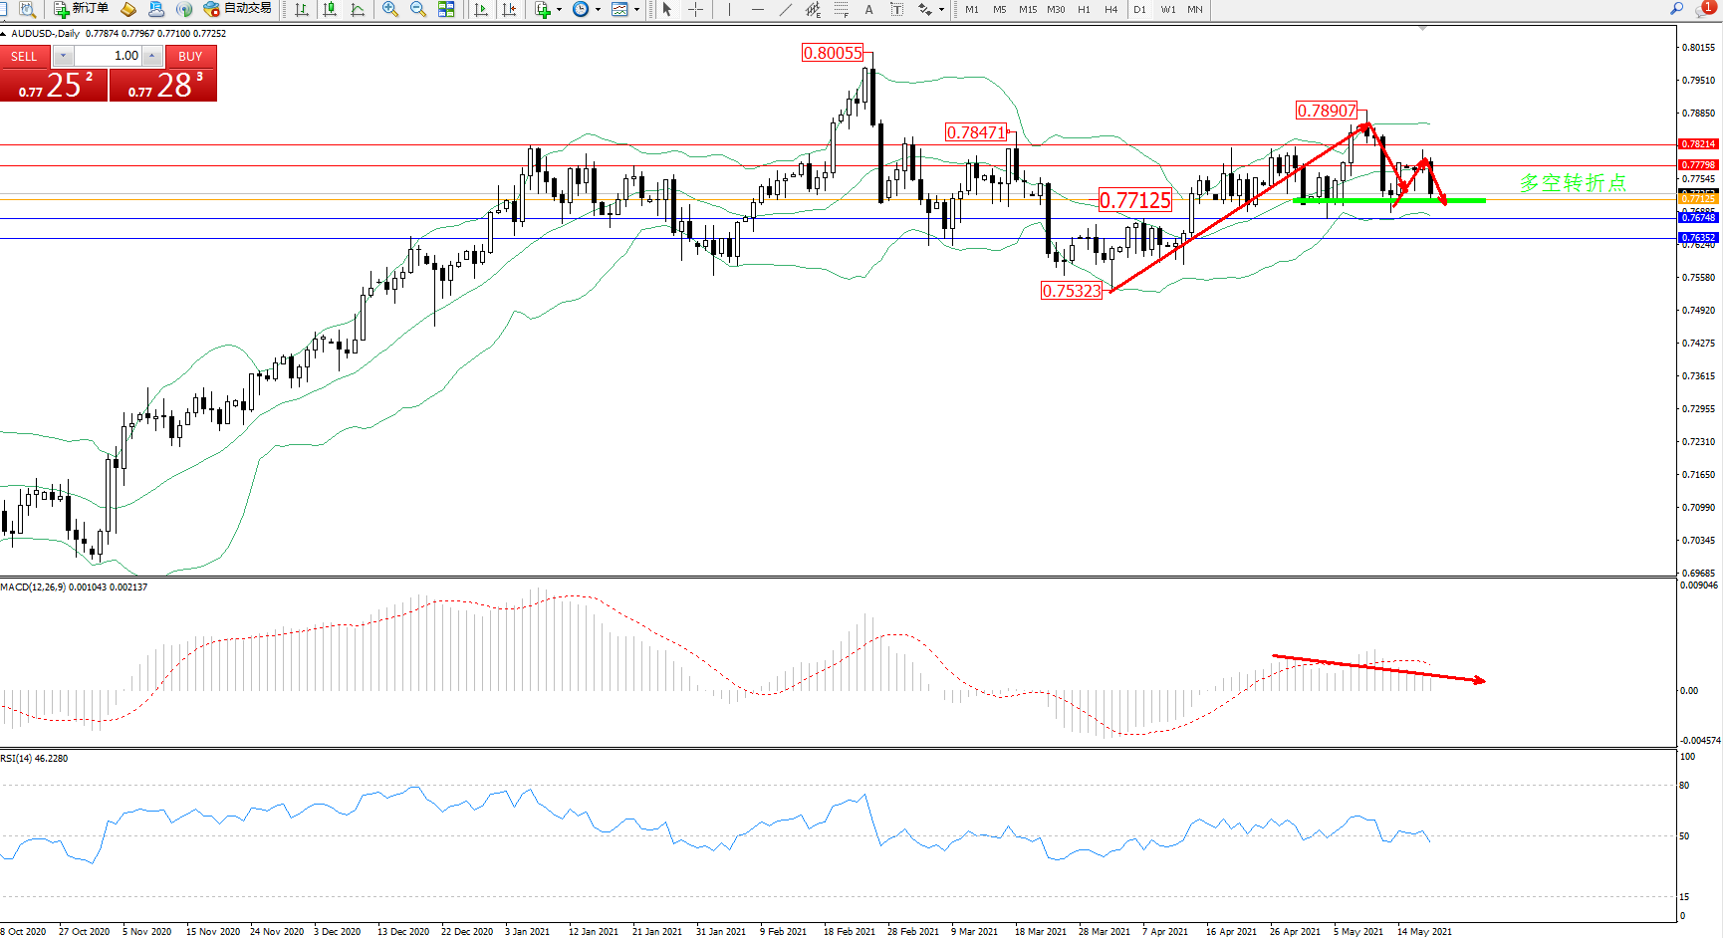1723x938 pixels.
Task: Open the search magnifier icon
Action: pos(1677,9)
